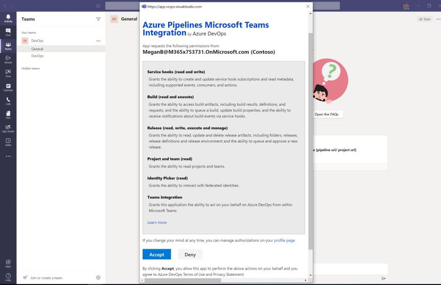Accept the Azure Pipelines permissions request
The height and width of the screenshot is (285, 441).
pos(156,254)
